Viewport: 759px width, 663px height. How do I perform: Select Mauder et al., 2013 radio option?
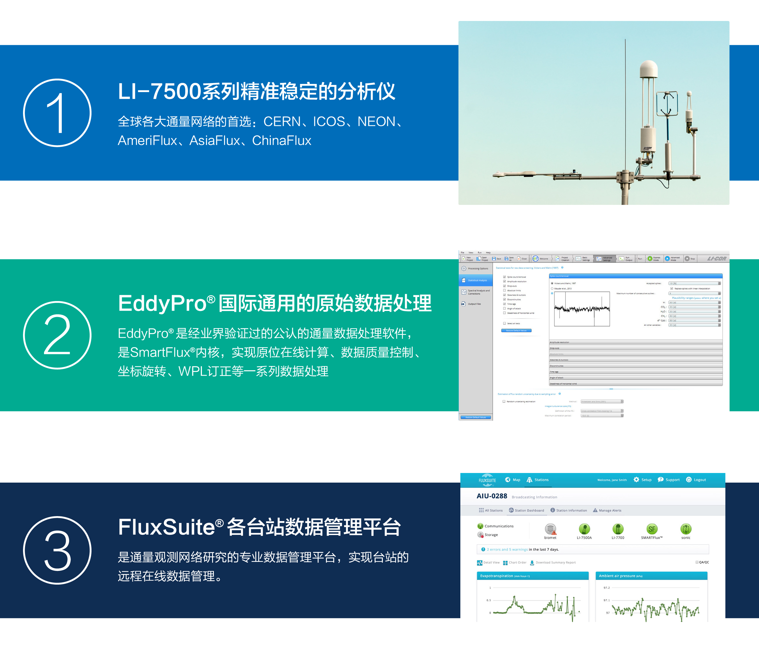[x=552, y=289]
